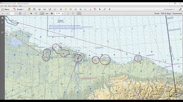Click the edit text pencil icon
This screenshot has height=102, width=183.
pos(50,9)
